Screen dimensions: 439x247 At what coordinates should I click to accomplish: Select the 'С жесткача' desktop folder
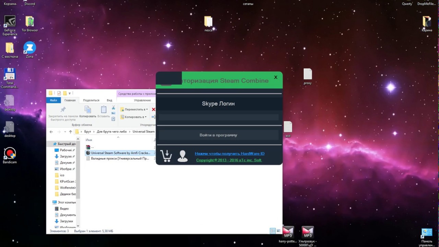[x=10, y=50]
